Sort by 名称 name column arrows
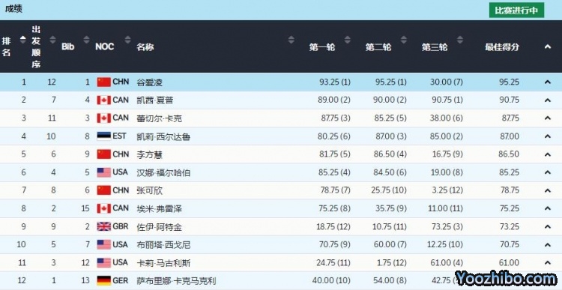 (x=291, y=40)
